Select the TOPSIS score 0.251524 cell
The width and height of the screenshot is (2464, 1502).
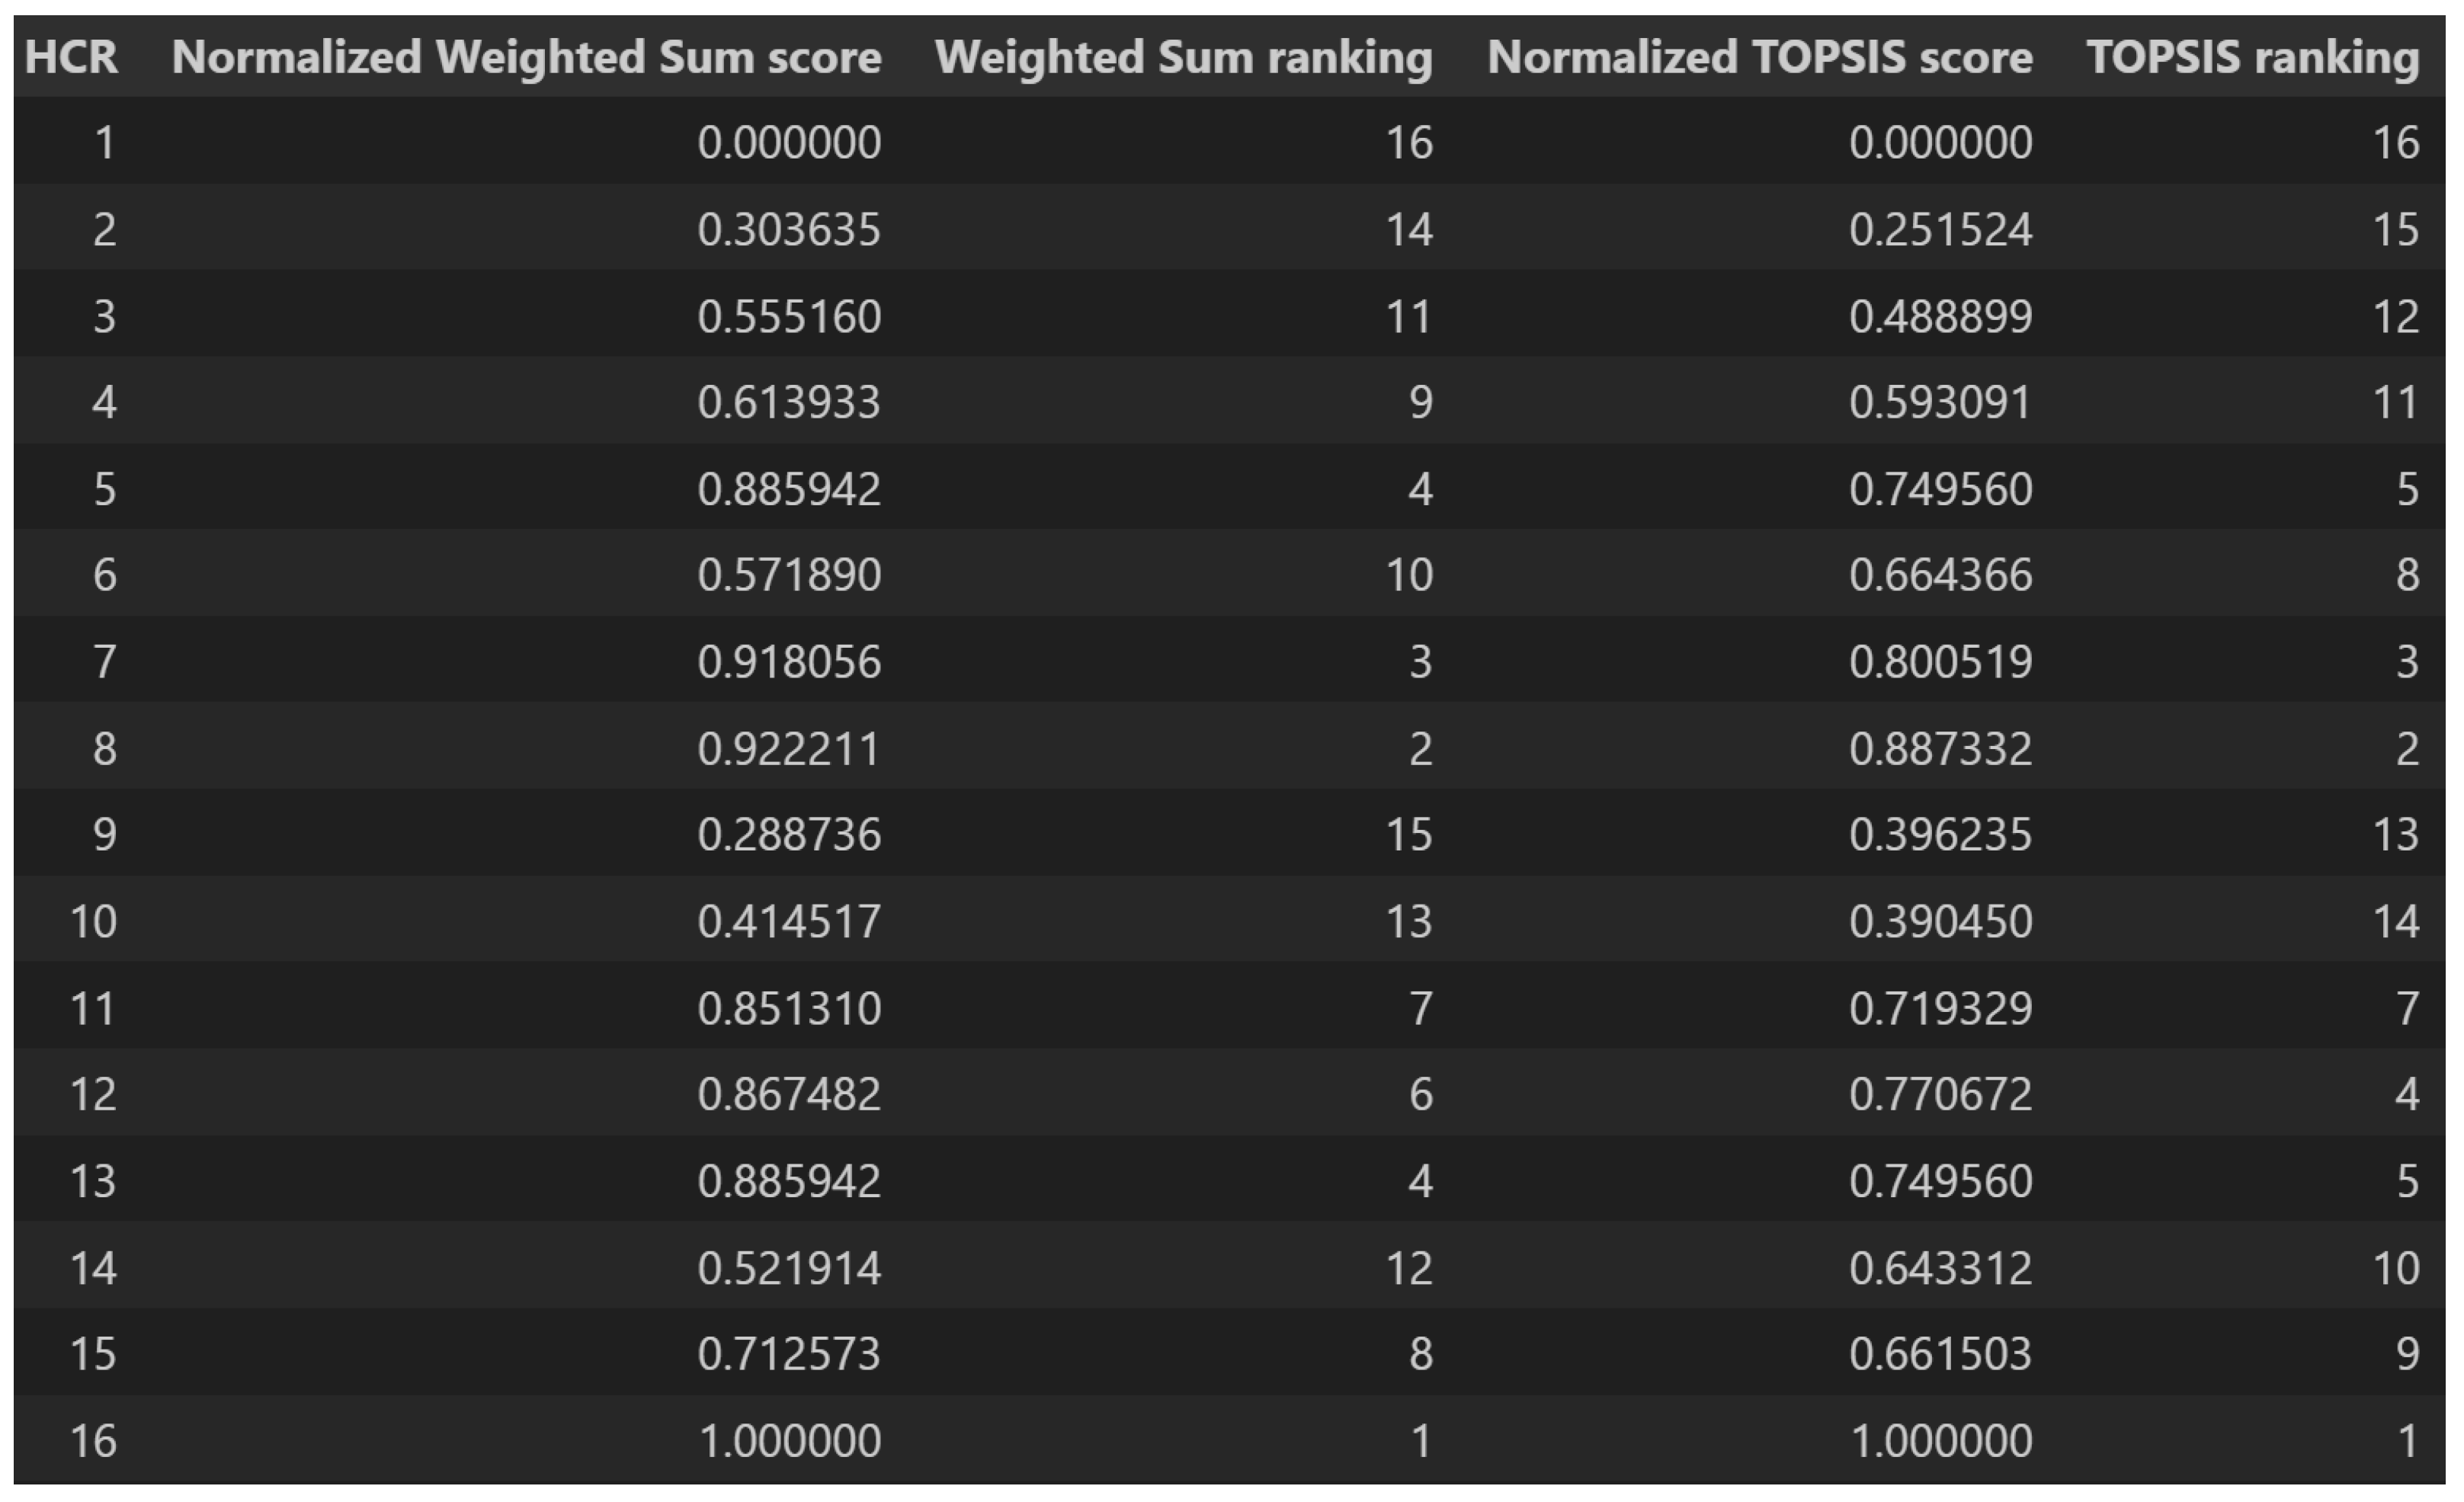coord(1940,230)
